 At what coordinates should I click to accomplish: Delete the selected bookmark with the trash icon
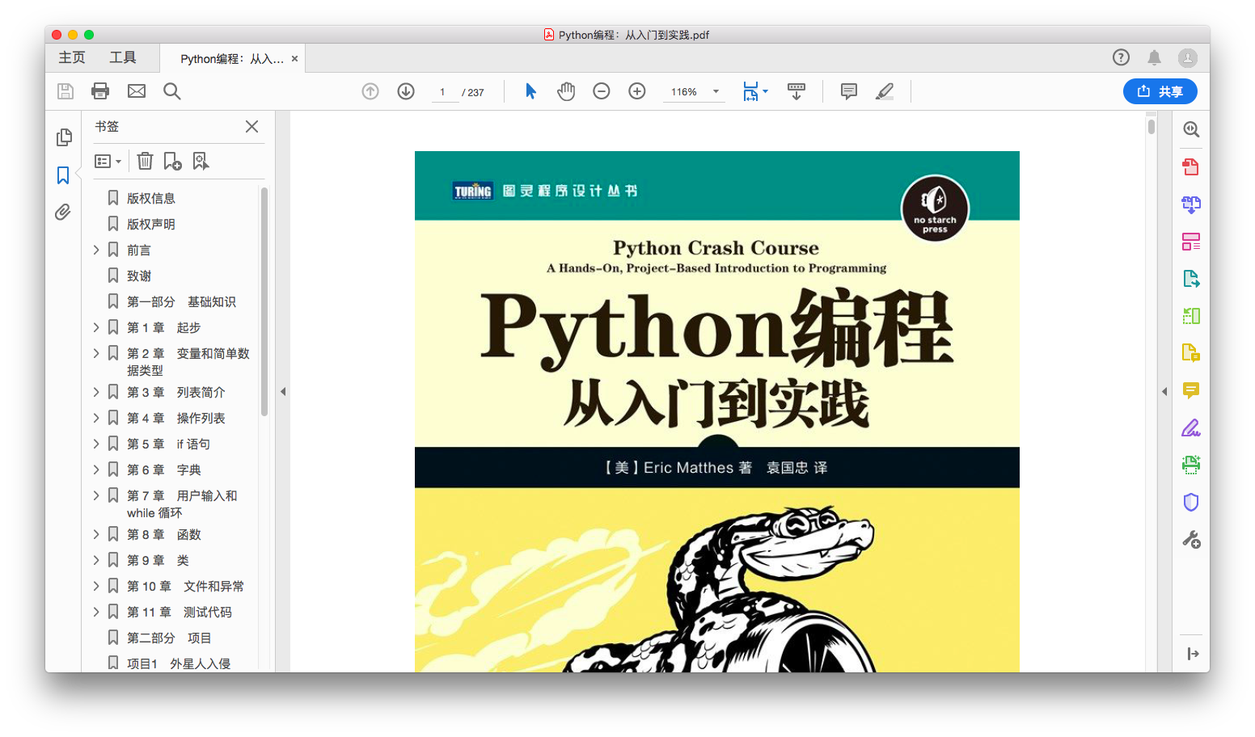click(x=145, y=161)
